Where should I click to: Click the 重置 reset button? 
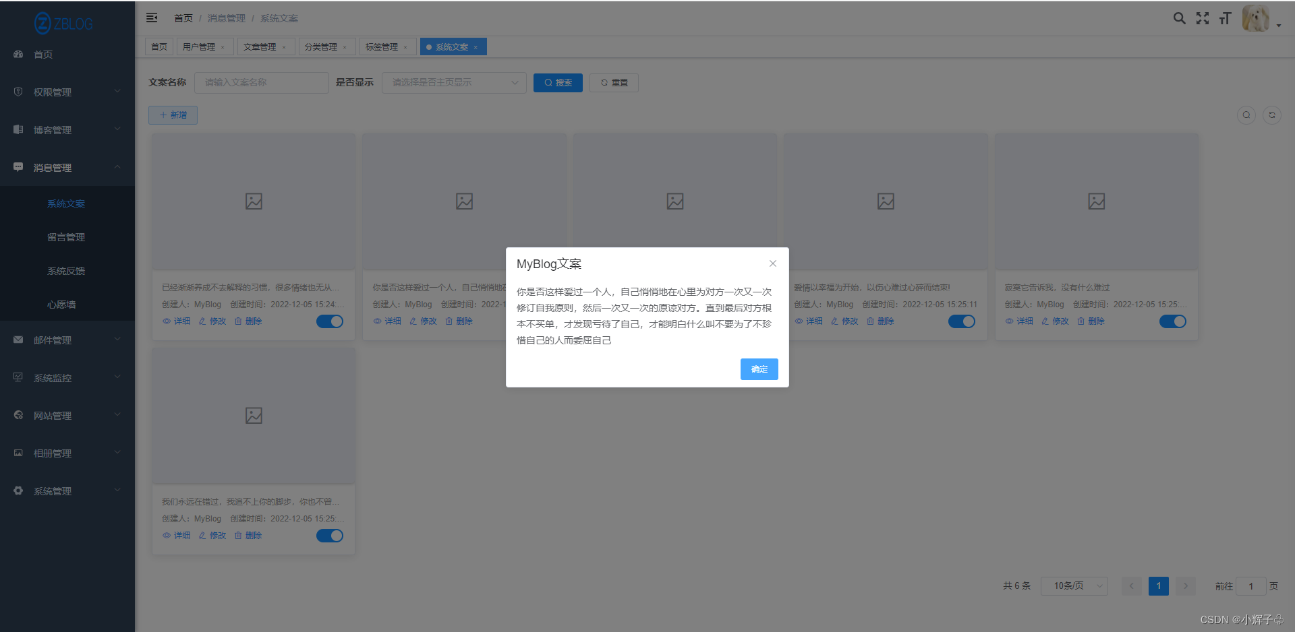click(614, 82)
